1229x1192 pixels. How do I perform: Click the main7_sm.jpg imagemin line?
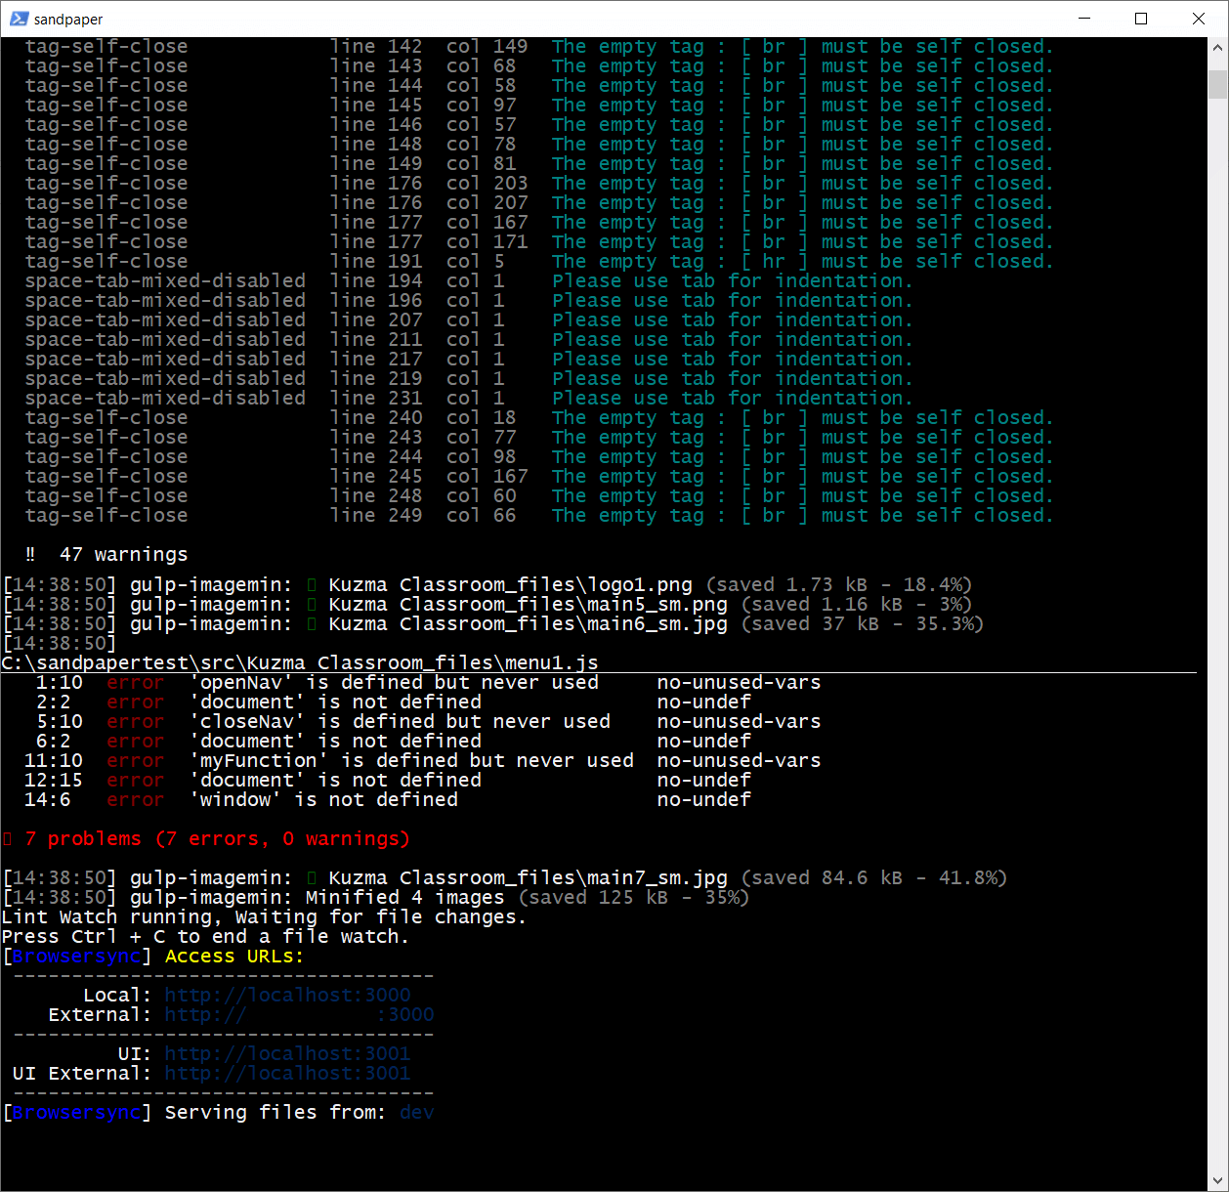505,877
